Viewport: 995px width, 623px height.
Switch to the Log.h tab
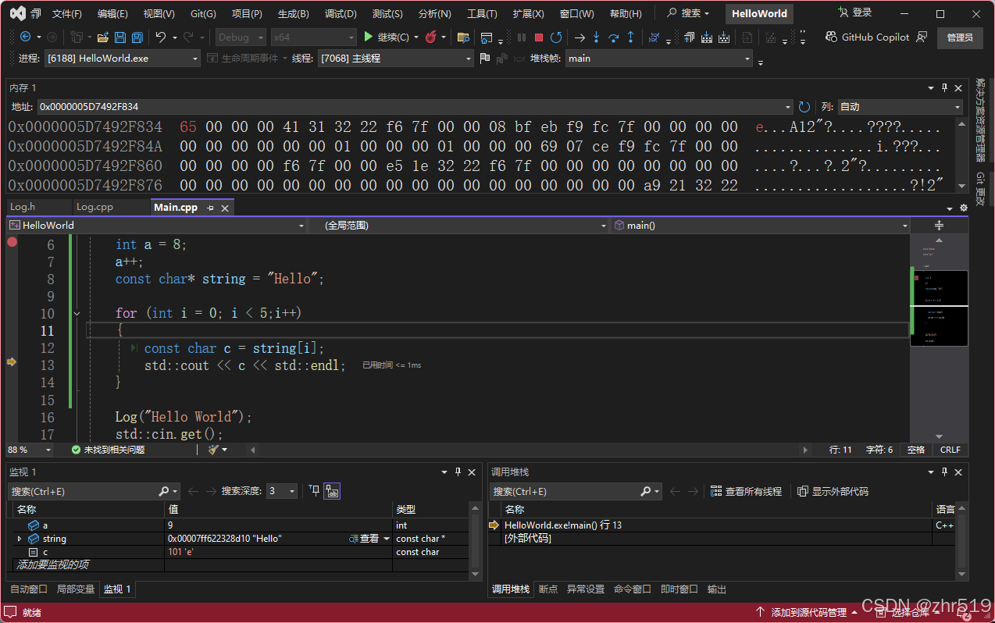(x=23, y=207)
